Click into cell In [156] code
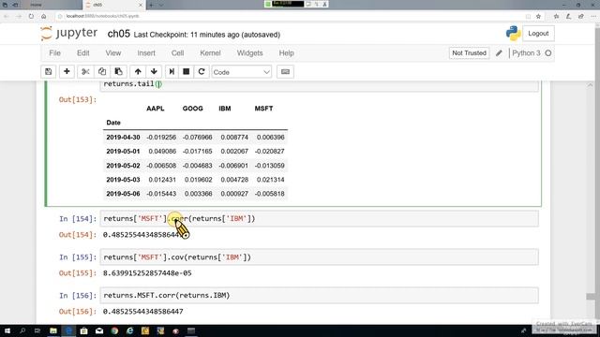Image resolution: width=600 pixels, height=337 pixels. [319, 296]
